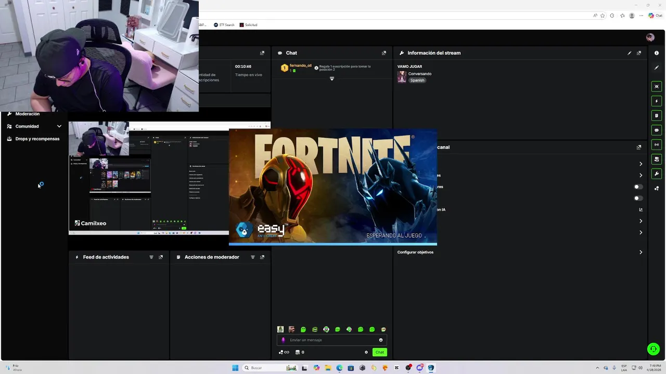Toggle the stream info wrench widget icon in right sidebar

click(657, 174)
